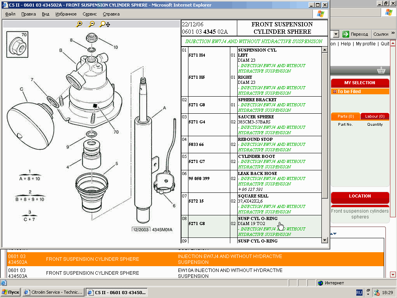Screen dimensions: 397x298
Task: Switch to the Labour (0) tab
Action: 375,116
